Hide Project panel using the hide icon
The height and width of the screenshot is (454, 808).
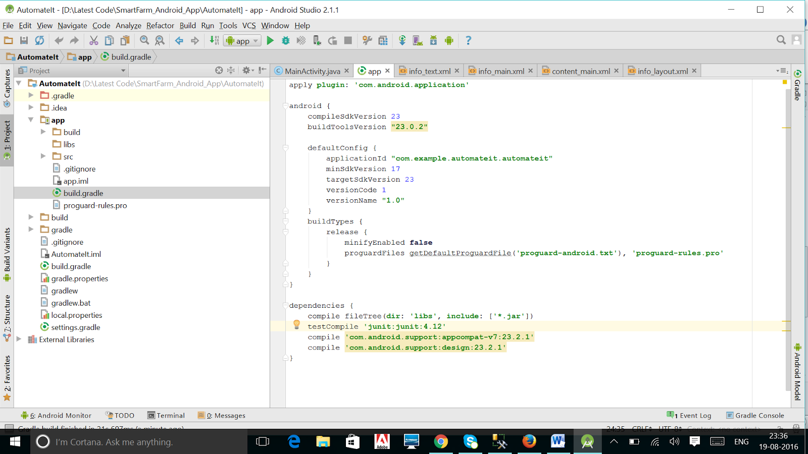pyautogui.click(x=263, y=71)
